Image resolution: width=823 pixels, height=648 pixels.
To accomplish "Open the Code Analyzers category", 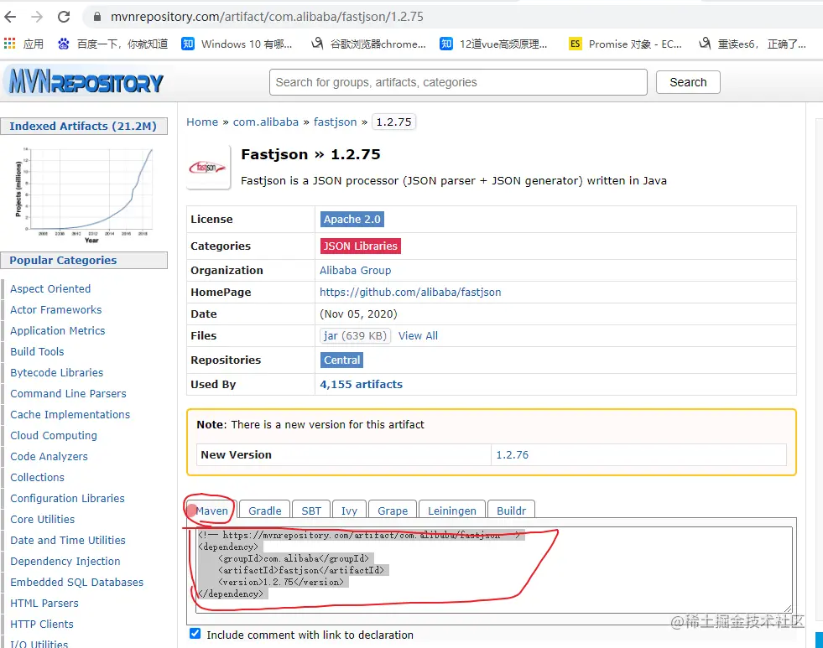I will tap(49, 457).
